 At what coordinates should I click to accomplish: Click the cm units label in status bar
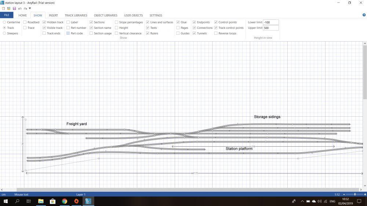[x=4, y=194]
